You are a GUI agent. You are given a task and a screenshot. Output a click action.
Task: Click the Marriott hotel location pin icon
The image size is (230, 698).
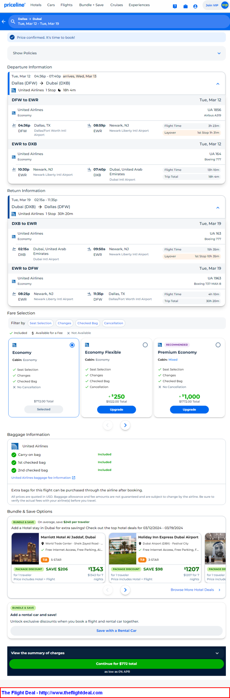[x=43, y=544]
